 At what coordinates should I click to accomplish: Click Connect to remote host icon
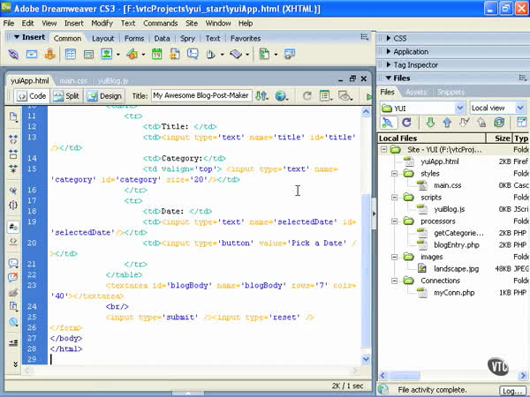pos(390,123)
